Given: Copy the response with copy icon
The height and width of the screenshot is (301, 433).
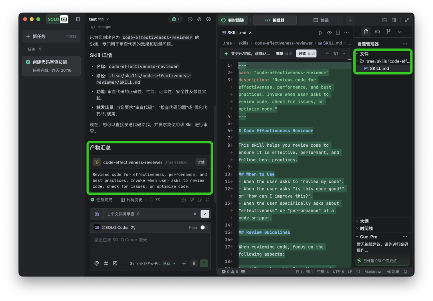Looking at the screenshot, I should click(x=200, y=200).
